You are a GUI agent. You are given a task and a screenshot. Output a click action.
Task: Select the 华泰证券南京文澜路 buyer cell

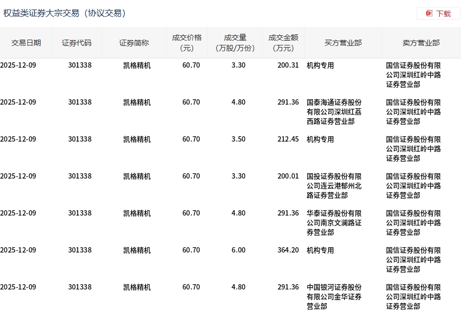coord(334,223)
